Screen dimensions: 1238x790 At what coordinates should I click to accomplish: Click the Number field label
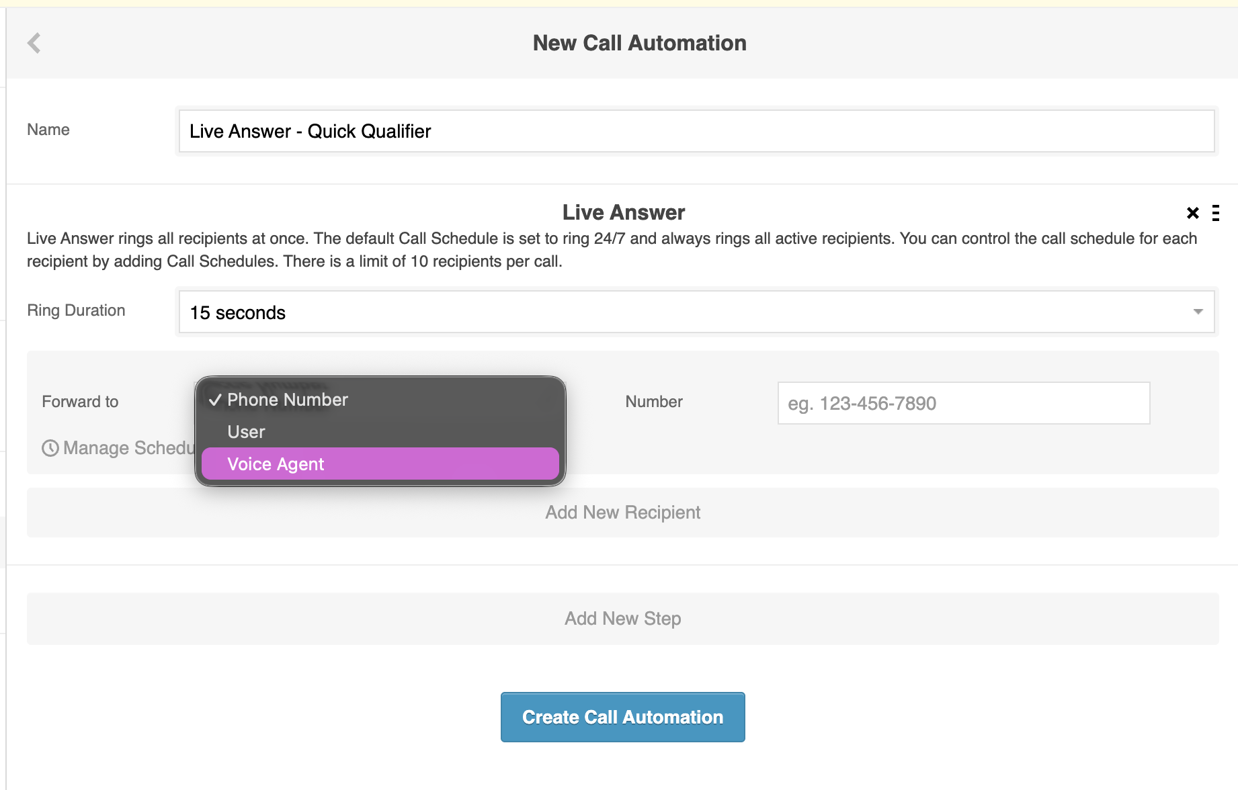(653, 402)
